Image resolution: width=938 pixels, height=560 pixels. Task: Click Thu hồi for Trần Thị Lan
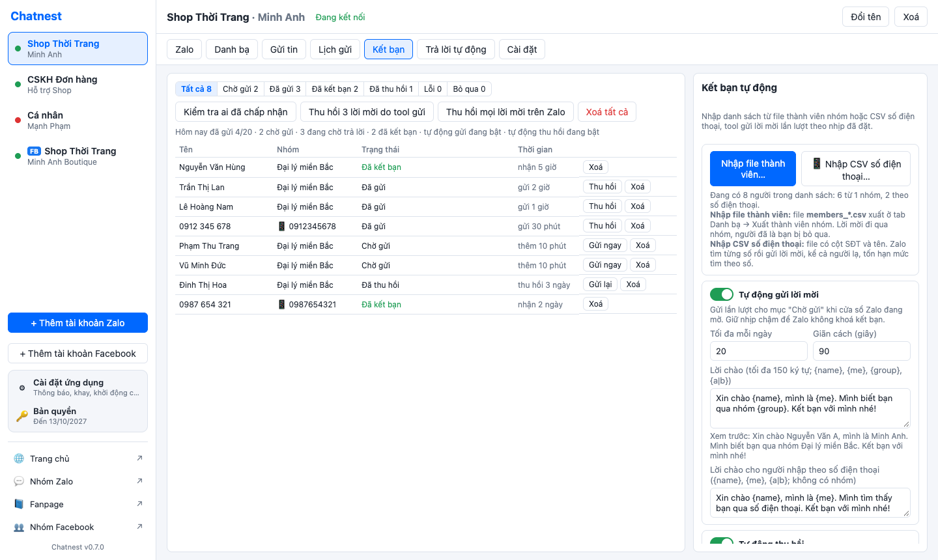tap(603, 187)
